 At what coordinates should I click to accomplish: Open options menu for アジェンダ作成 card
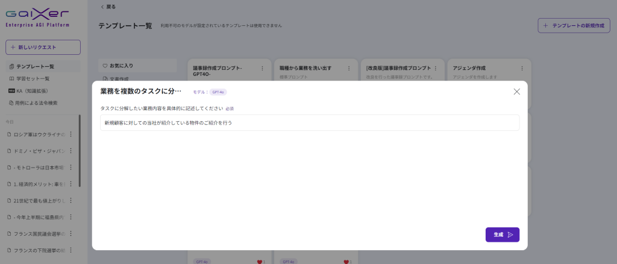[522, 68]
